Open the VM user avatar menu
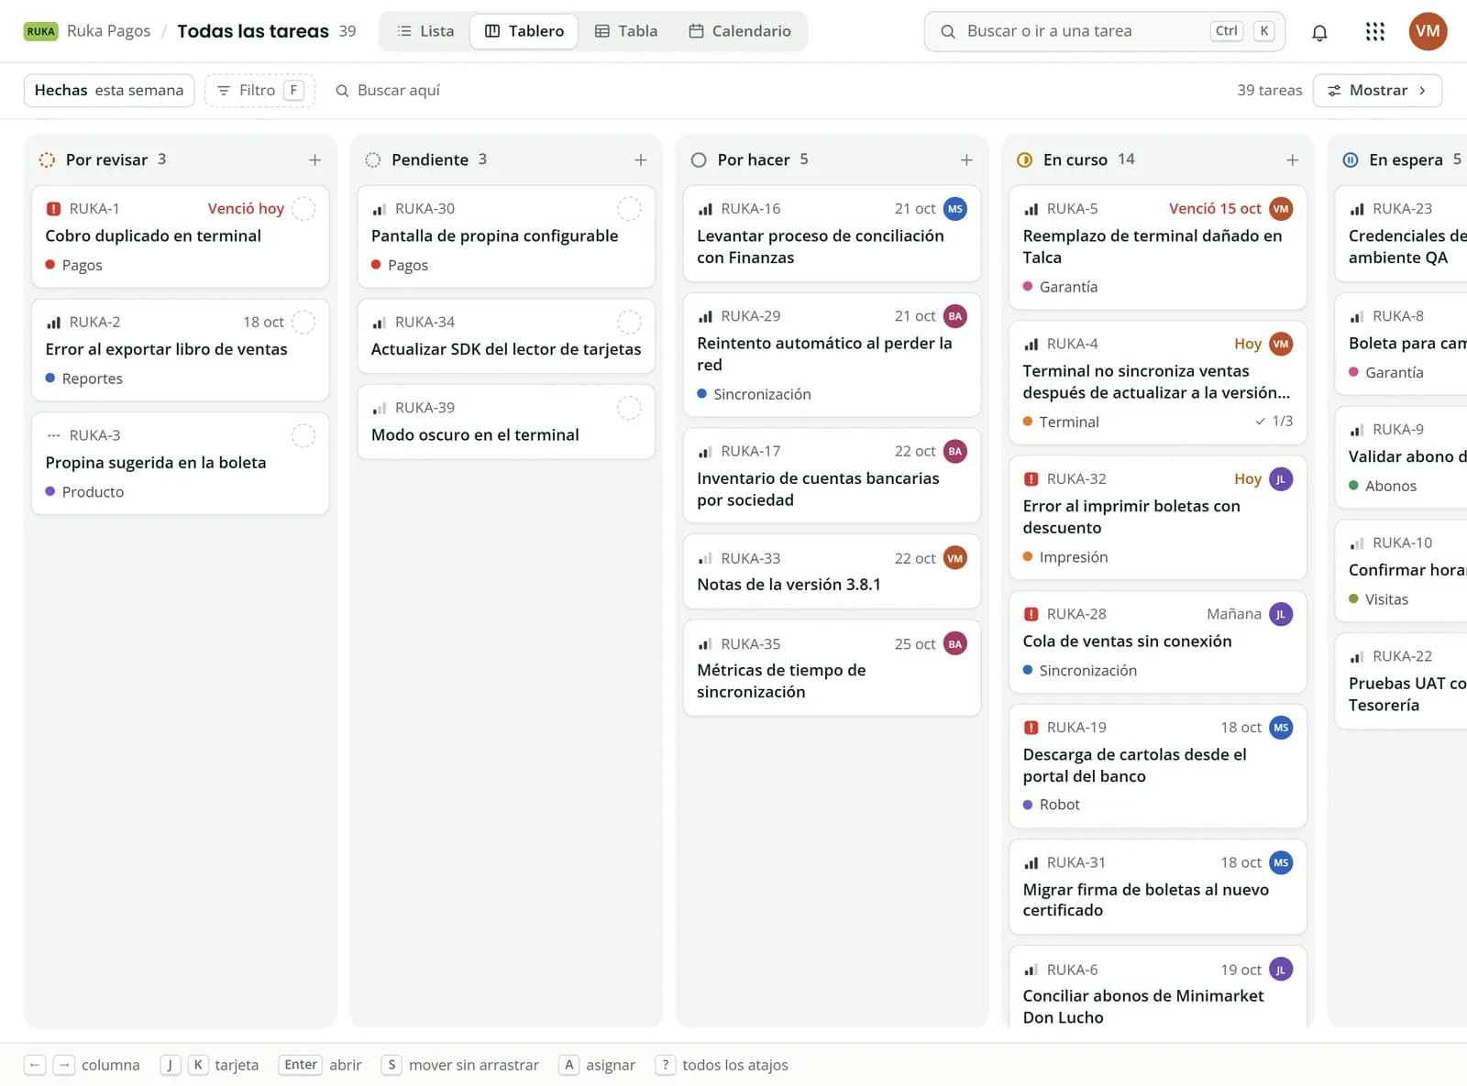 [x=1428, y=31]
